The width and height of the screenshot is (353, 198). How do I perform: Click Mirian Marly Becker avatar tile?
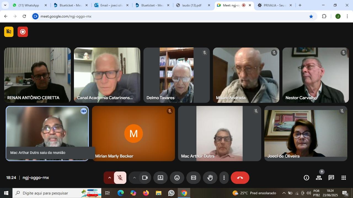coord(133,134)
